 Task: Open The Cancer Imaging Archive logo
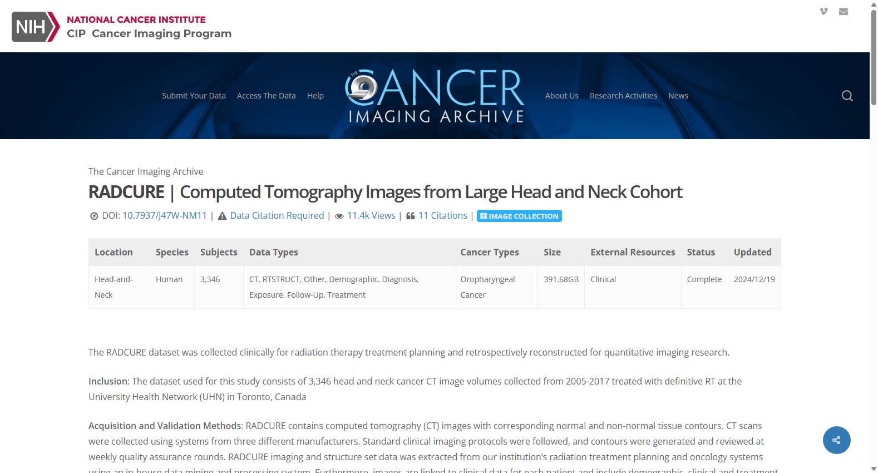(435, 96)
